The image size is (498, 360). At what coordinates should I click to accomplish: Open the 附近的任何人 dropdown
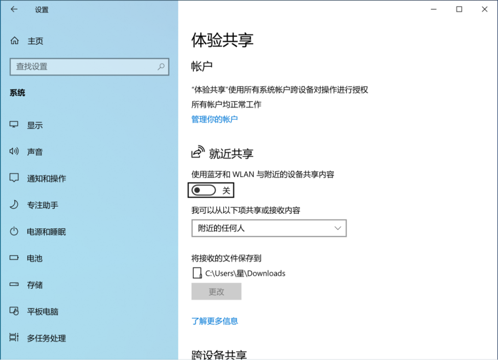click(x=269, y=228)
